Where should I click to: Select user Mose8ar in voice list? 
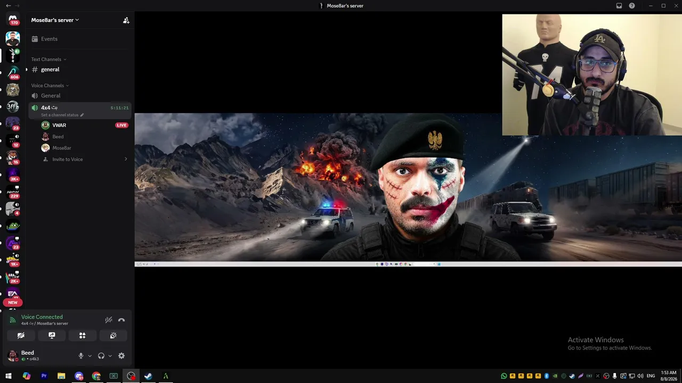[85, 148]
